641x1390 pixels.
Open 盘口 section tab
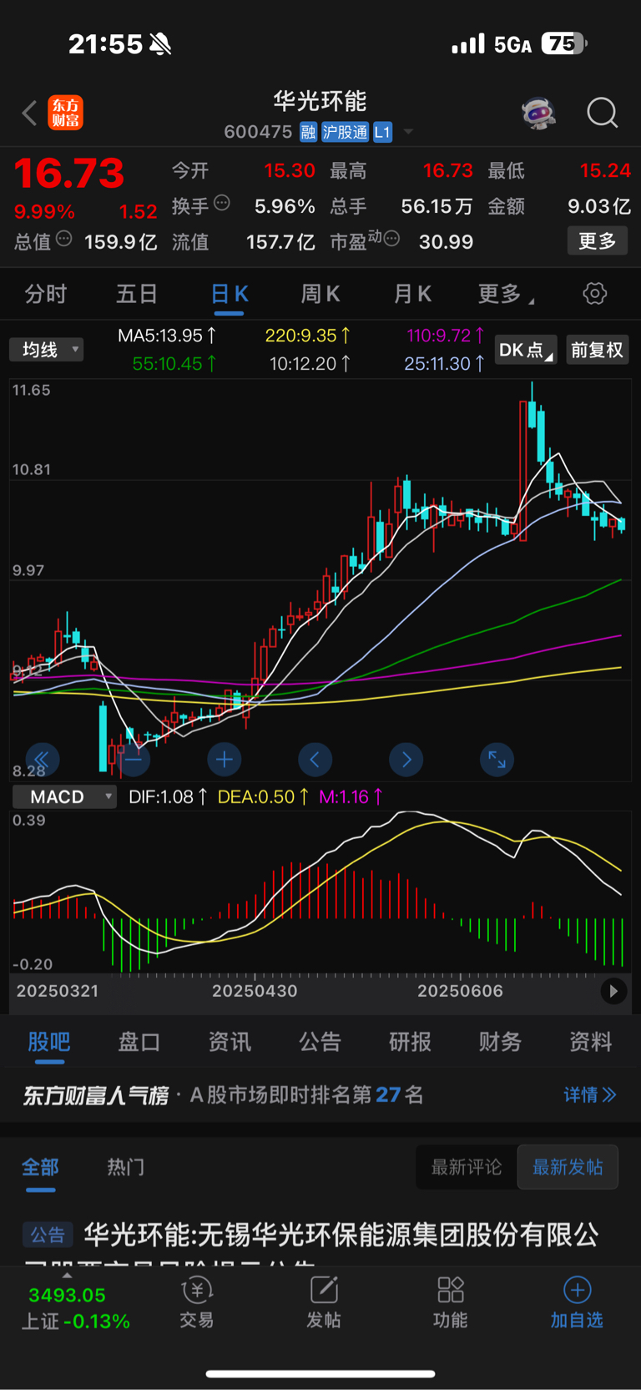point(139,1042)
